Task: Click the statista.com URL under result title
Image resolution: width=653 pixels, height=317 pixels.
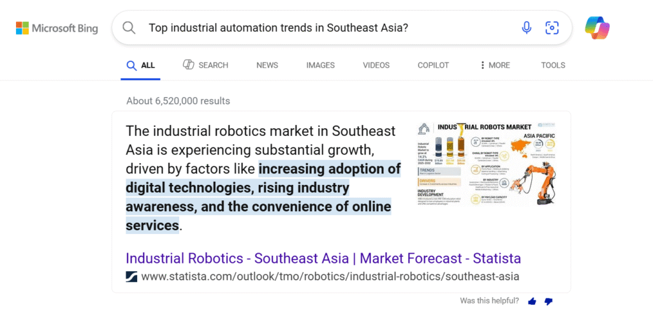Action: click(330, 277)
